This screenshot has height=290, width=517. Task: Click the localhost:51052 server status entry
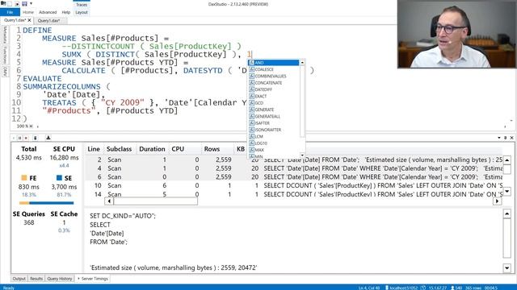[x=401, y=288]
